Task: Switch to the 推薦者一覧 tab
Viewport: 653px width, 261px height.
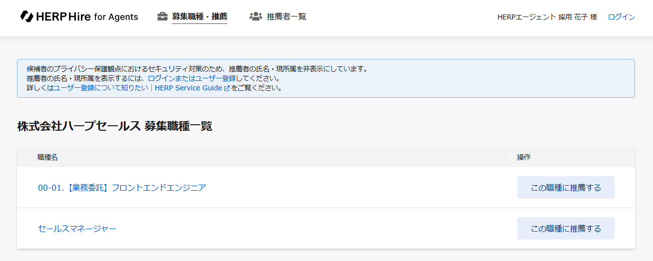Action: (287, 16)
